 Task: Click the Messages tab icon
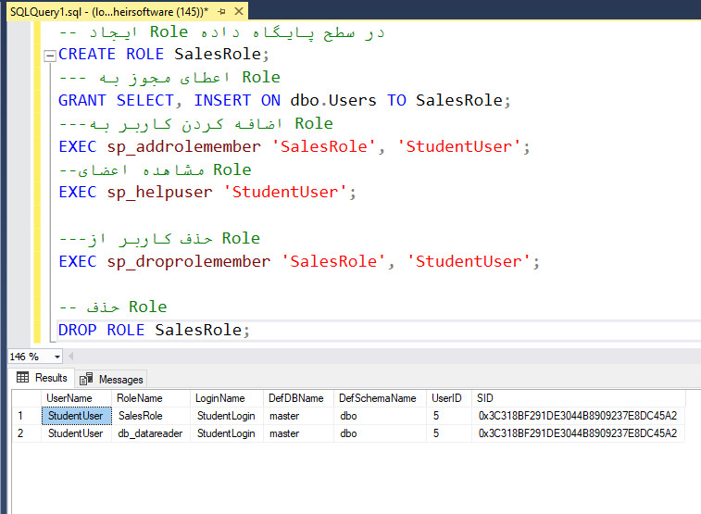pyautogui.click(x=86, y=379)
